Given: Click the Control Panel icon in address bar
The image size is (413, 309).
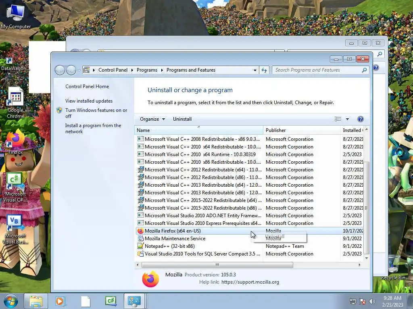Looking at the screenshot, I should (x=86, y=70).
